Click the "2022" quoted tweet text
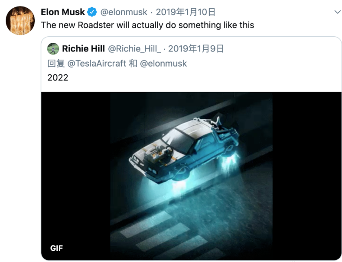The image size is (342, 262). [x=58, y=78]
